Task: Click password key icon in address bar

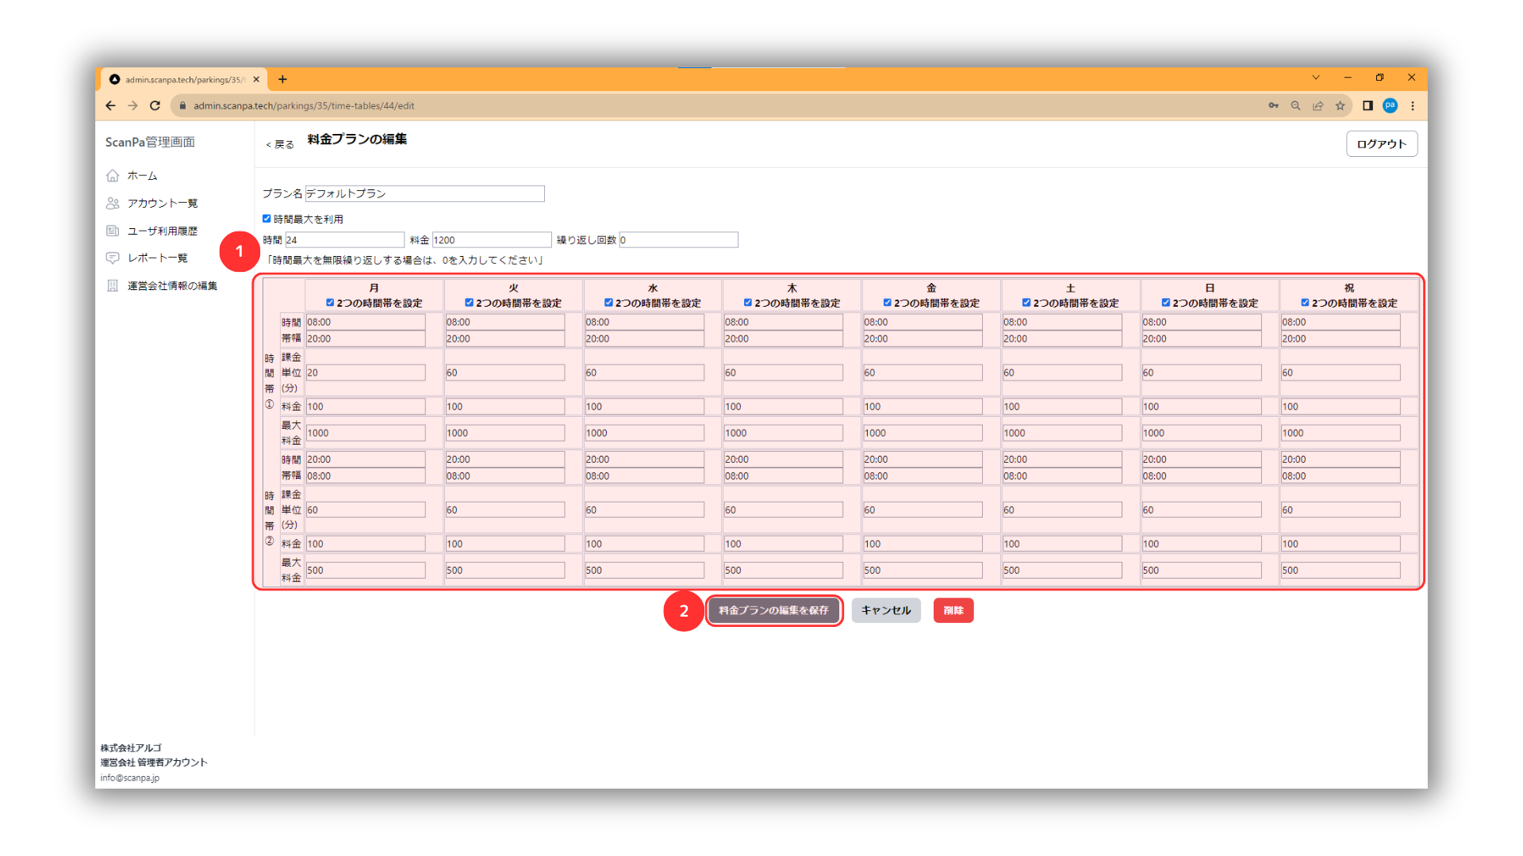Action: click(x=1273, y=105)
